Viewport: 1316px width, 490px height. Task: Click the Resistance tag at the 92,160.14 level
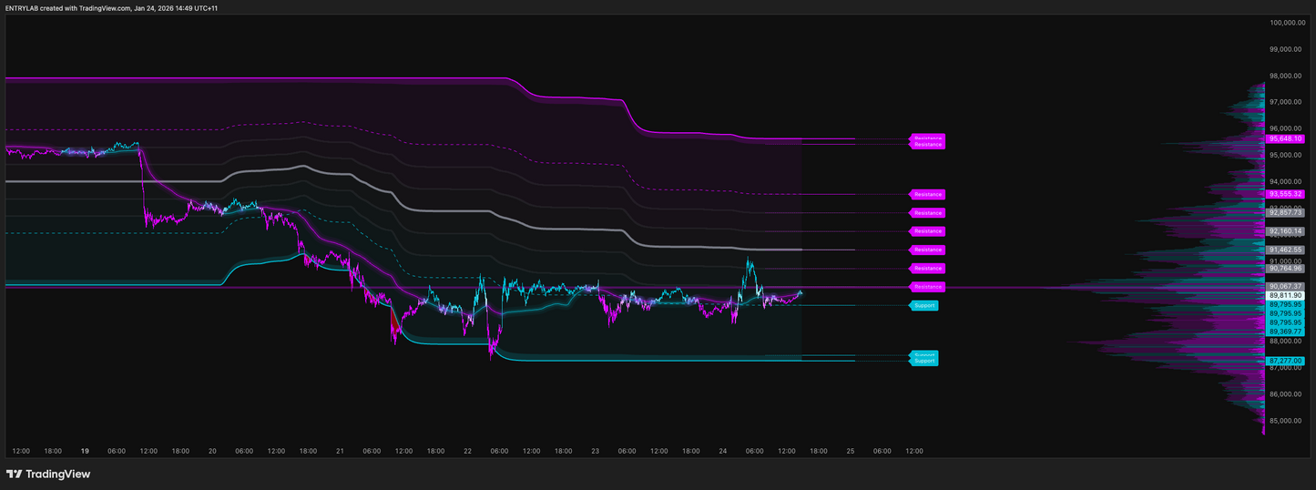pos(928,231)
